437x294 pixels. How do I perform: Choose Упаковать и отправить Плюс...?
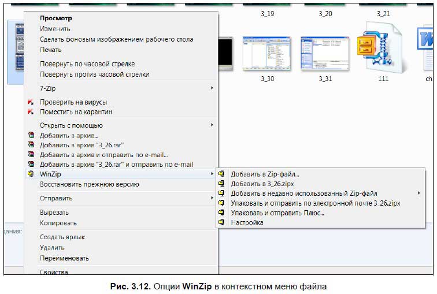coord(277,213)
